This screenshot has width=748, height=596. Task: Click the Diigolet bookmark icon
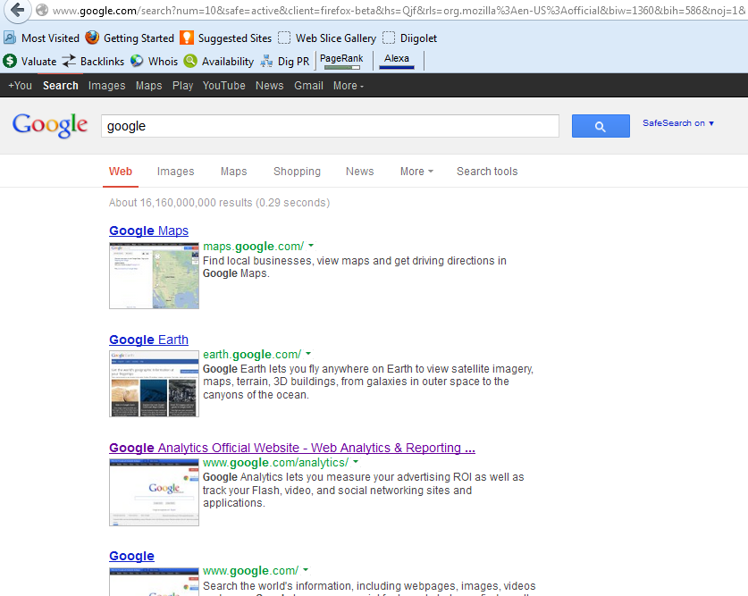(x=389, y=38)
